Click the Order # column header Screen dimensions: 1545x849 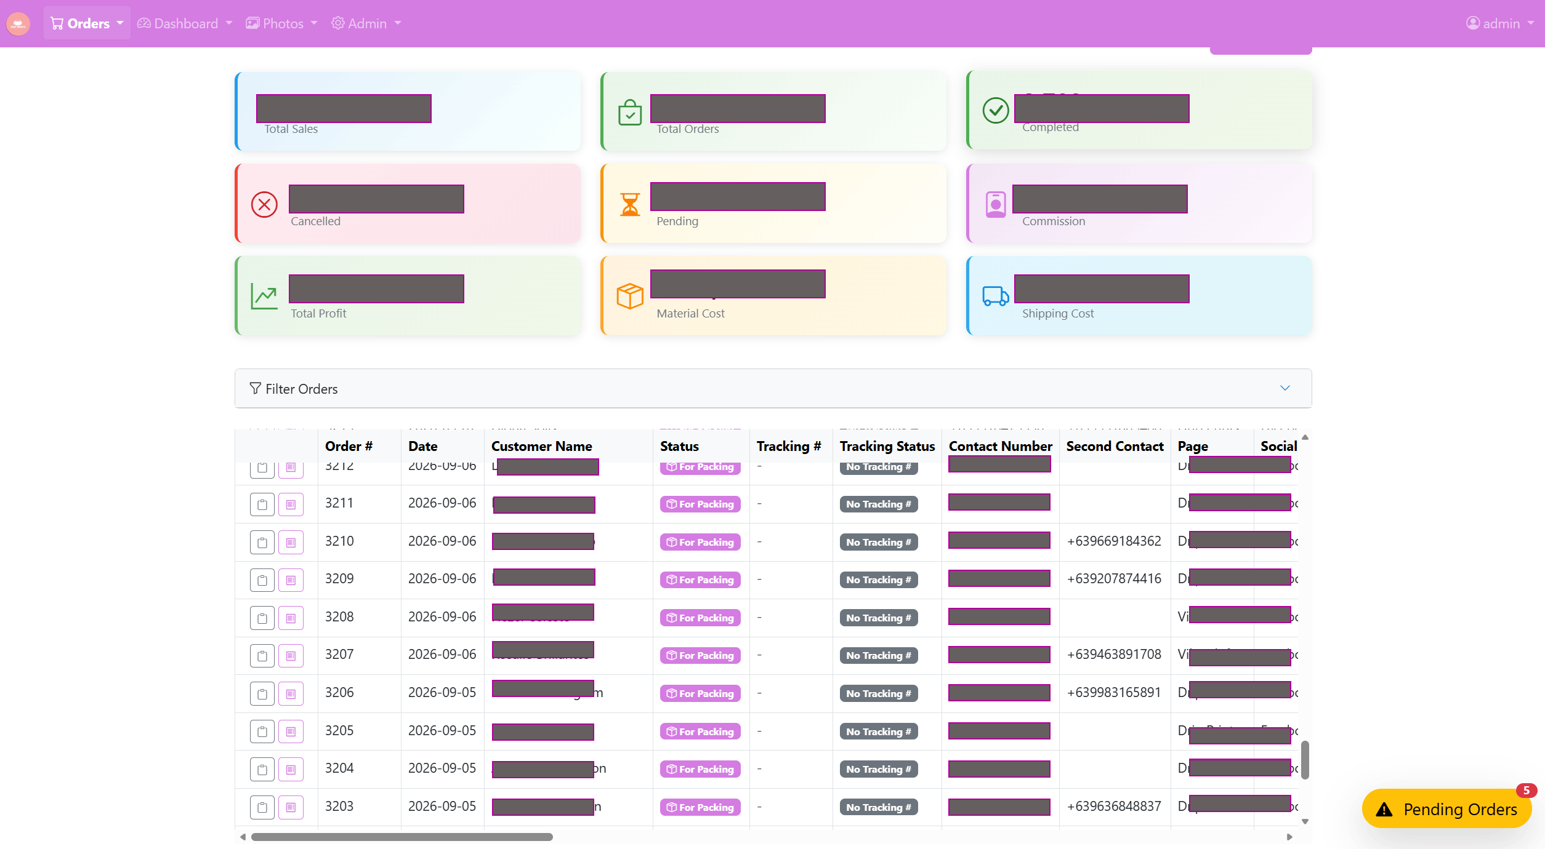349,446
